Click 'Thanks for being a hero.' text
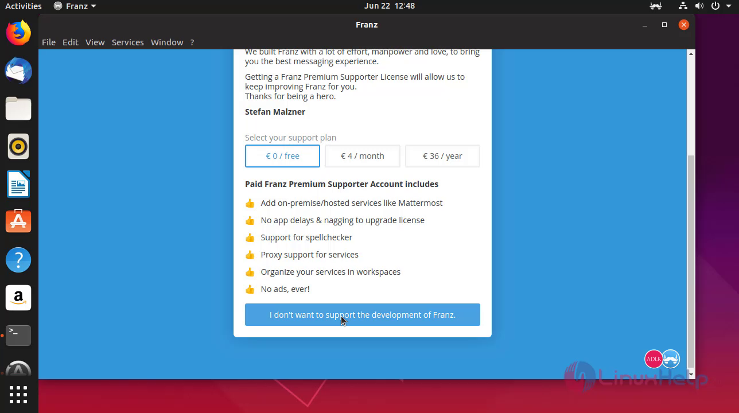The image size is (739, 413). [x=290, y=96]
